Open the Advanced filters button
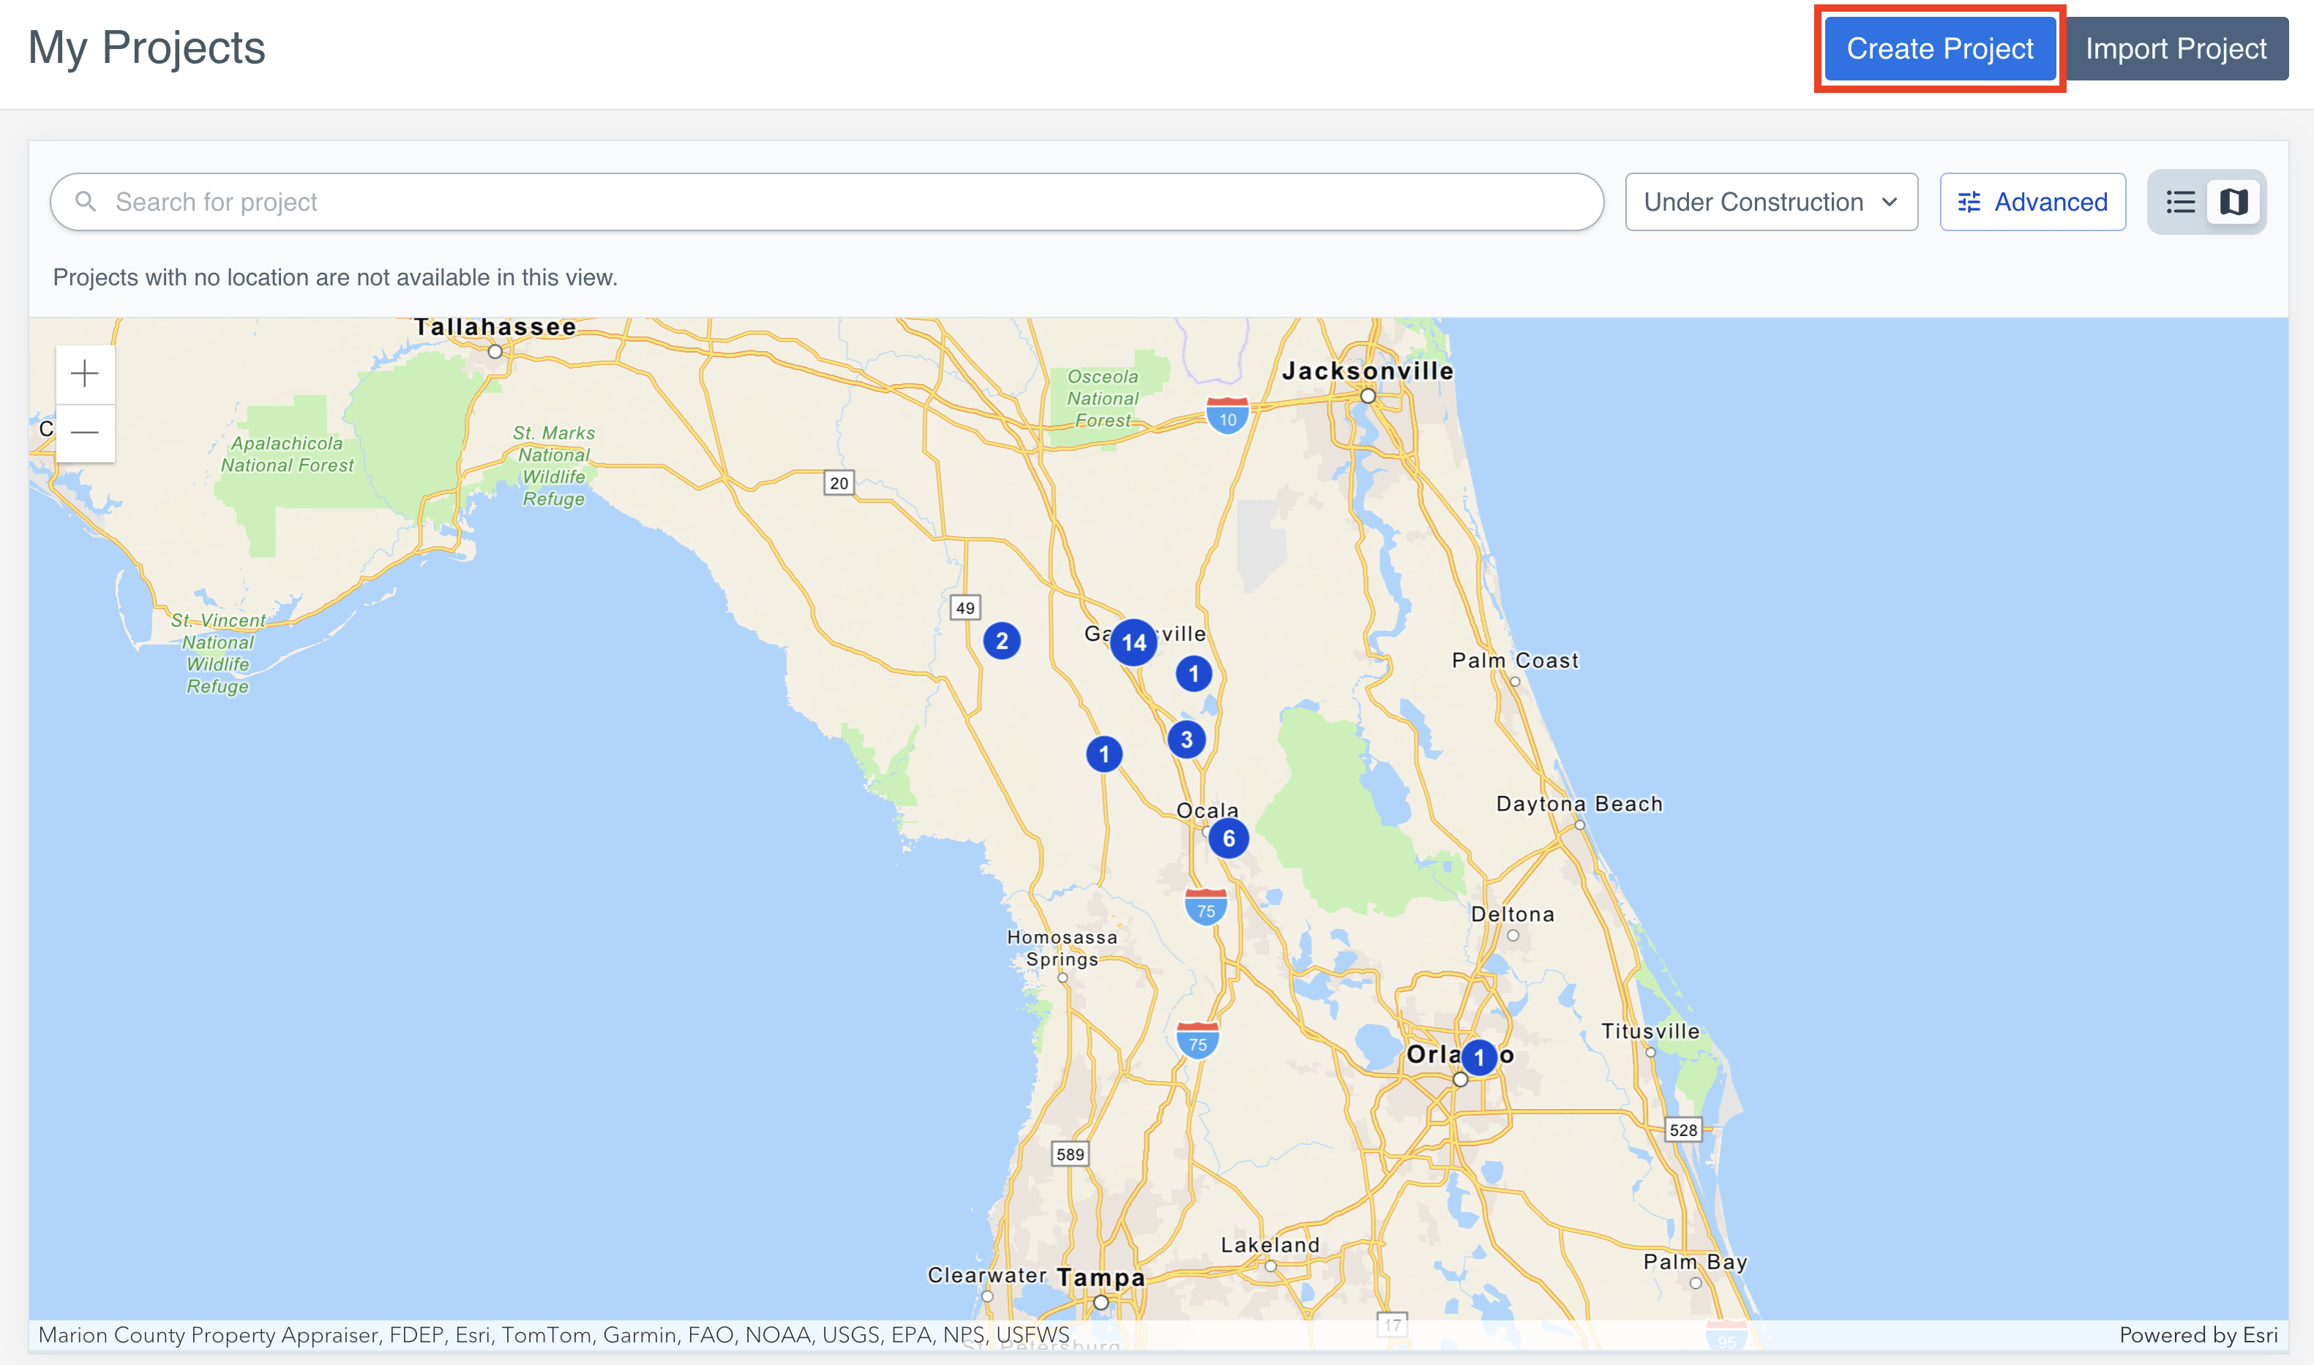This screenshot has width=2314, height=1365. tap(2032, 201)
